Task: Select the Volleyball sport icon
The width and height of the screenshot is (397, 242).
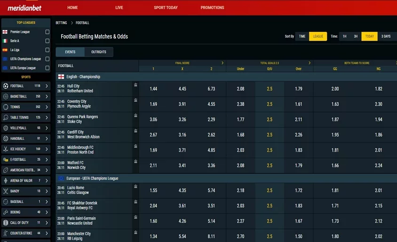Action: [6, 128]
